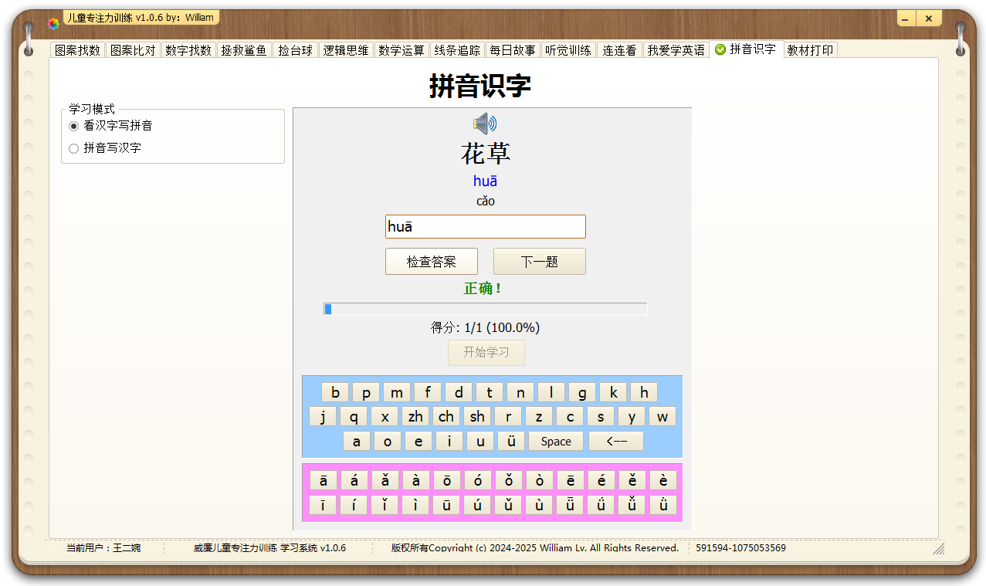Select 看汉字写拼音 learning mode
The width and height of the screenshot is (986, 586).
[110, 126]
